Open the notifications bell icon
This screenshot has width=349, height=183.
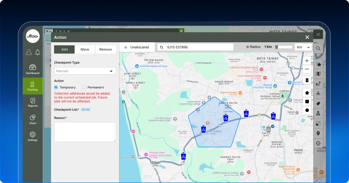click(38, 52)
